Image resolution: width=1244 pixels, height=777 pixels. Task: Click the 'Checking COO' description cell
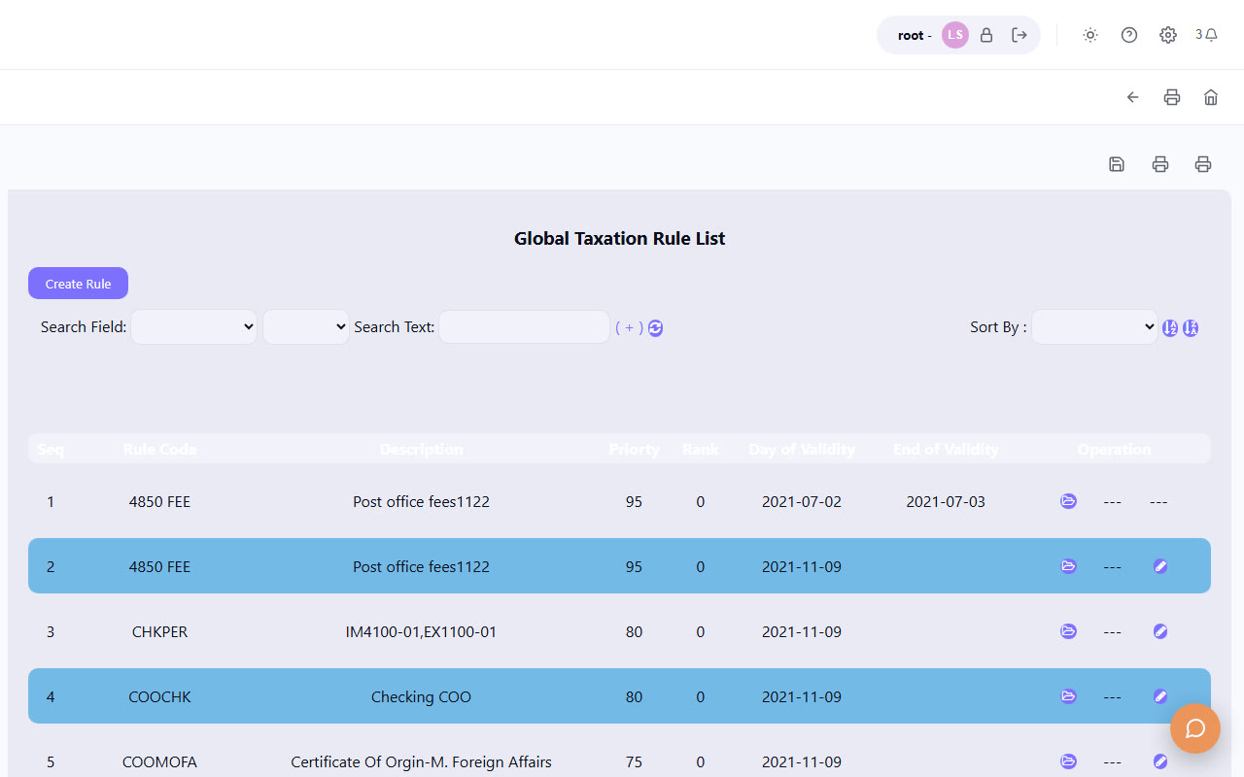pos(421,697)
